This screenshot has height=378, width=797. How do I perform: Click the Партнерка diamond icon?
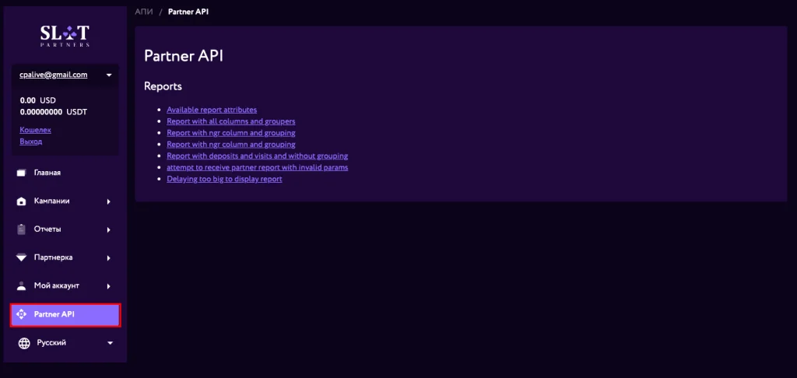21,257
